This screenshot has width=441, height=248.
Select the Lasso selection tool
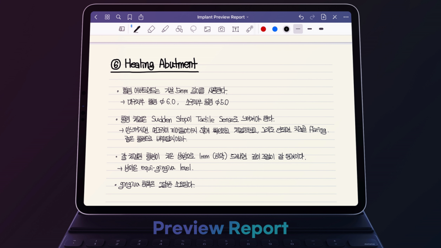194,29
